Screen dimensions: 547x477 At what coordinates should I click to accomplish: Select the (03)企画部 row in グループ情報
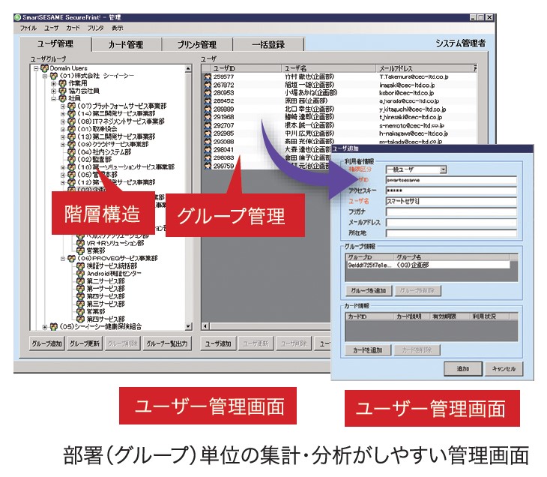tap(428, 265)
